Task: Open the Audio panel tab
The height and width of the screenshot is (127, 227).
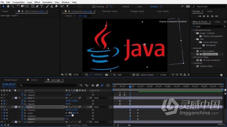Action: coord(210,11)
